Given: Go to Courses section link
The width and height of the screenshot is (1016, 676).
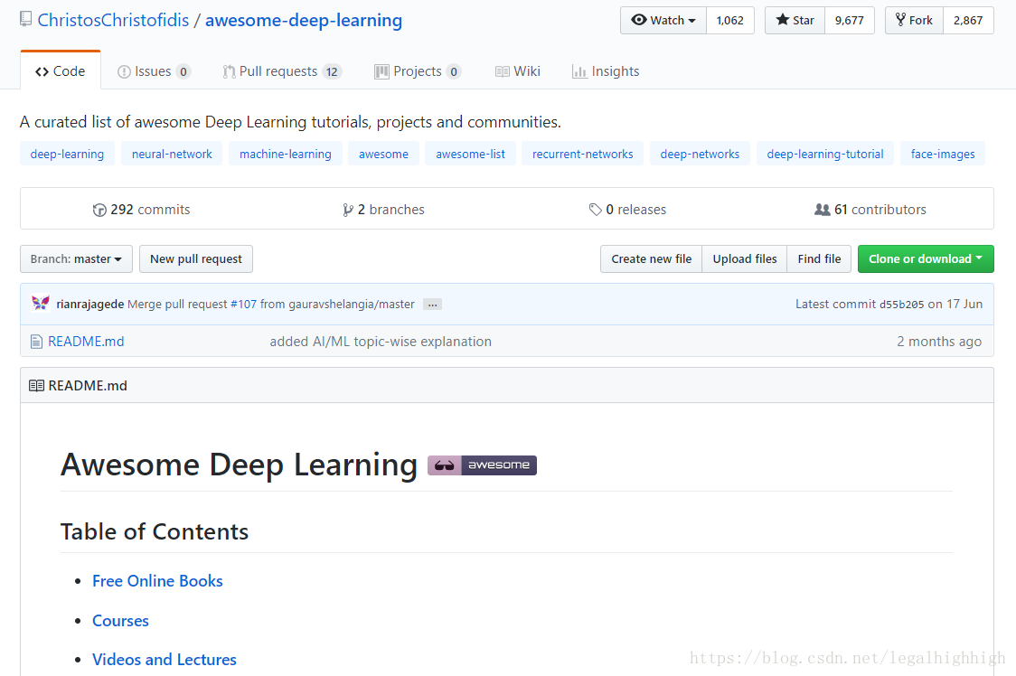Looking at the screenshot, I should [x=120, y=620].
